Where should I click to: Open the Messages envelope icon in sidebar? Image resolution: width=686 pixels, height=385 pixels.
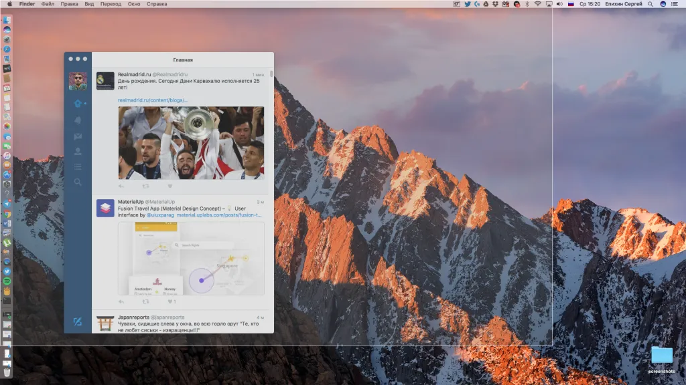click(78, 136)
